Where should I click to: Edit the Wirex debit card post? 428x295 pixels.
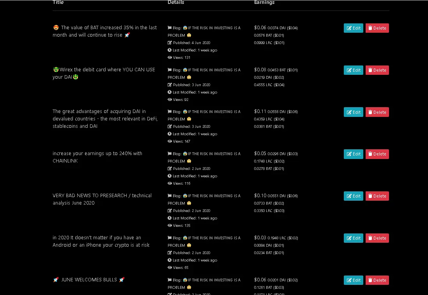[354, 70]
